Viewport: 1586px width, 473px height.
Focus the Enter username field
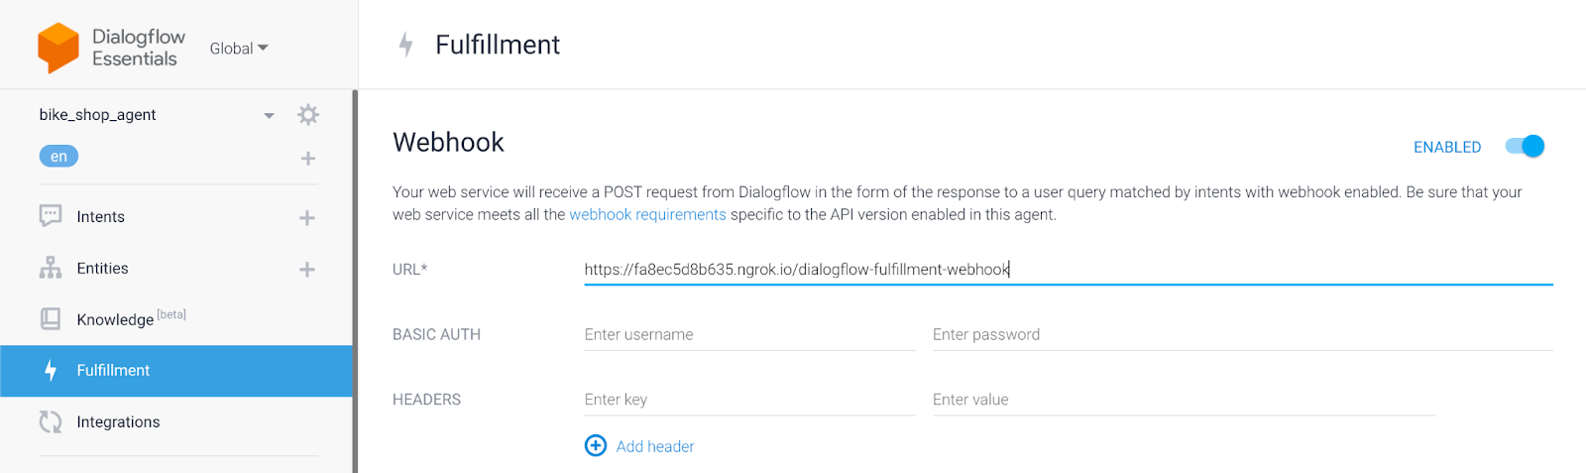(748, 335)
